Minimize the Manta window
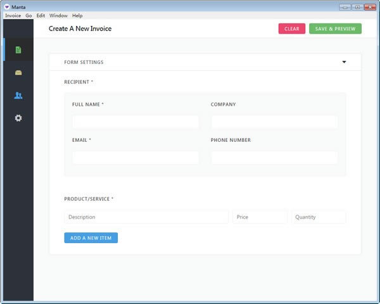Image resolution: width=380 pixels, height=304 pixels. (345, 7)
